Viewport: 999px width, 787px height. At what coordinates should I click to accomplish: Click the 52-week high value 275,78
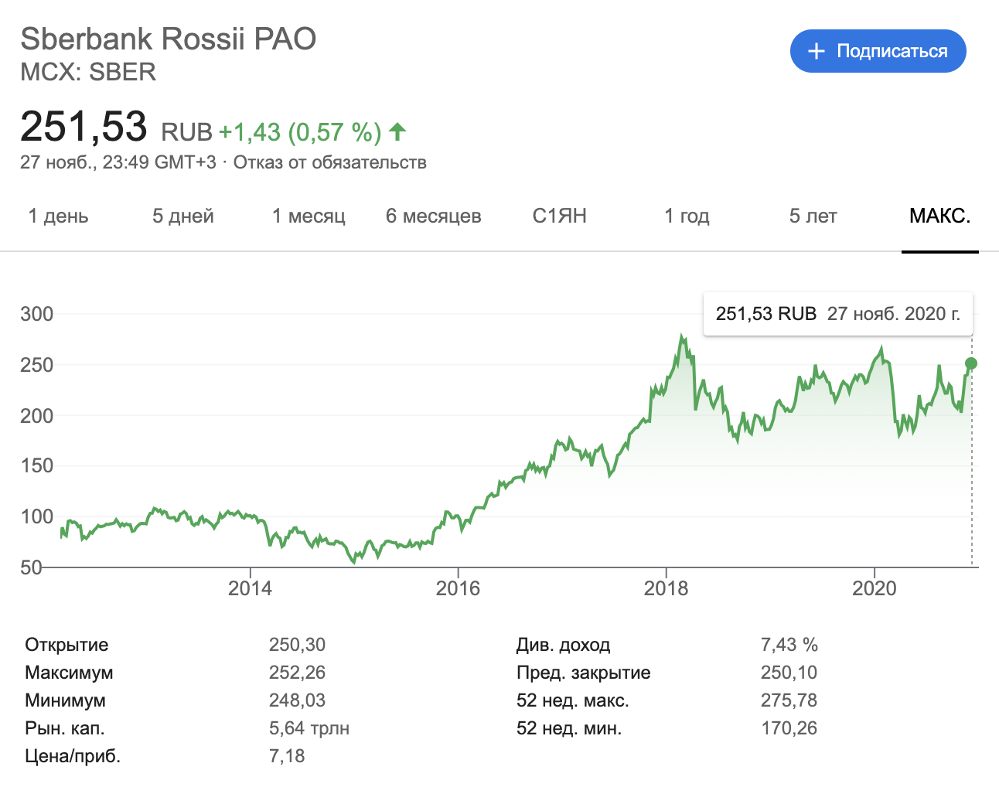click(x=789, y=700)
